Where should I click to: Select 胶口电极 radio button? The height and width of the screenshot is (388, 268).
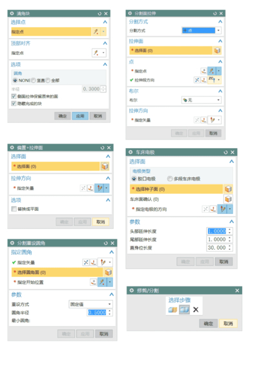click(x=134, y=178)
